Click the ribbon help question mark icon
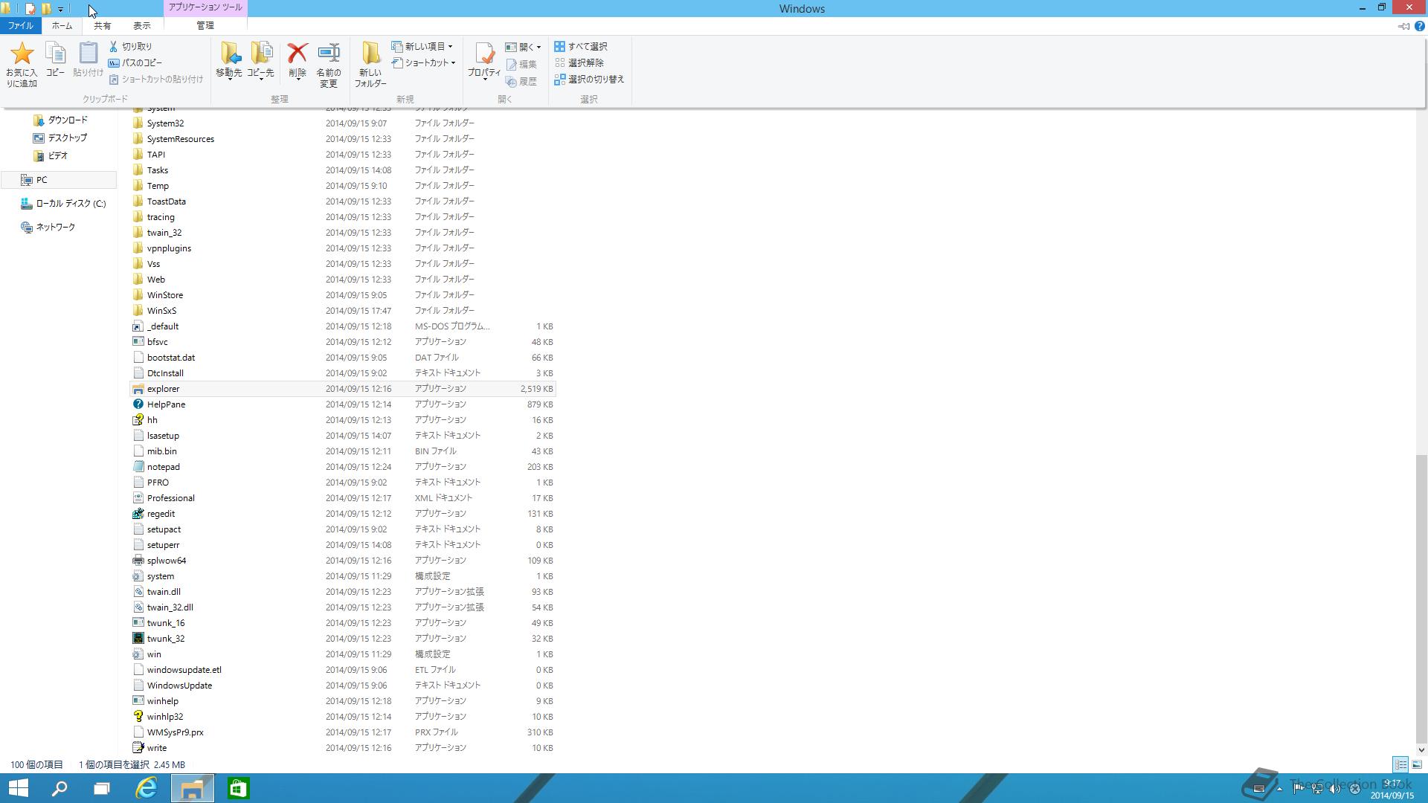This screenshot has width=1428, height=803. click(x=1419, y=26)
